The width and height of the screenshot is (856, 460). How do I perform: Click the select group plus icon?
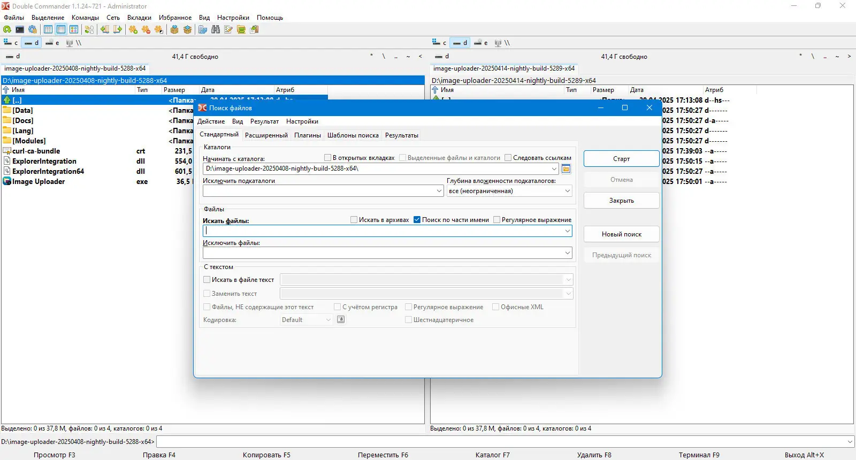[x=133, y=29]
